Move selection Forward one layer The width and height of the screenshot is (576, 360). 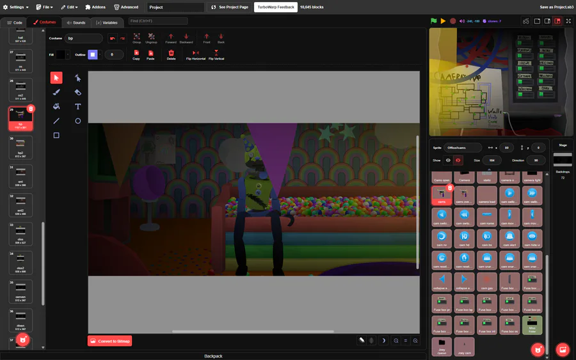tap(171, 38)
